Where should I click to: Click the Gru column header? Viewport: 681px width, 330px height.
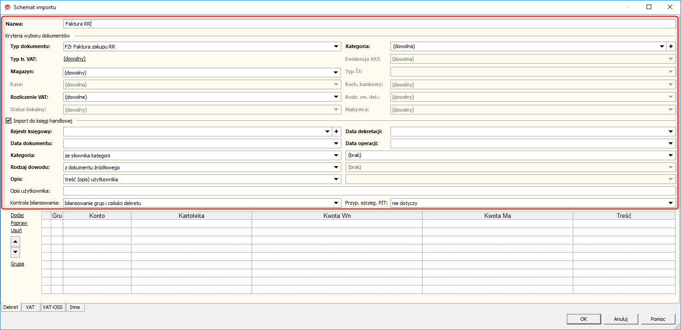[57, 216]
